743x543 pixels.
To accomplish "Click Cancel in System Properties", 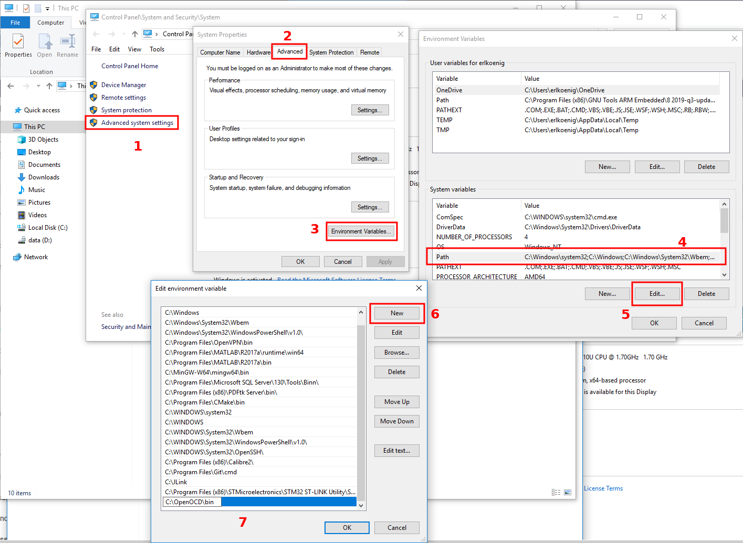I will [x=343, y=262].
